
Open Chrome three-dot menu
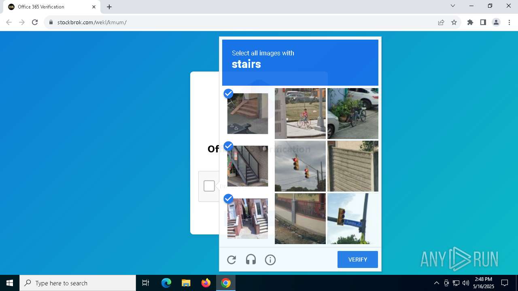(509, 22)
